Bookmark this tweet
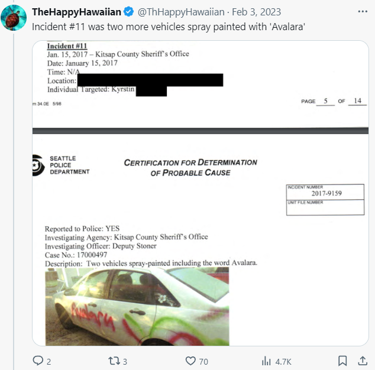This screenshot has height=370, width=375. [x=342, y=361]
